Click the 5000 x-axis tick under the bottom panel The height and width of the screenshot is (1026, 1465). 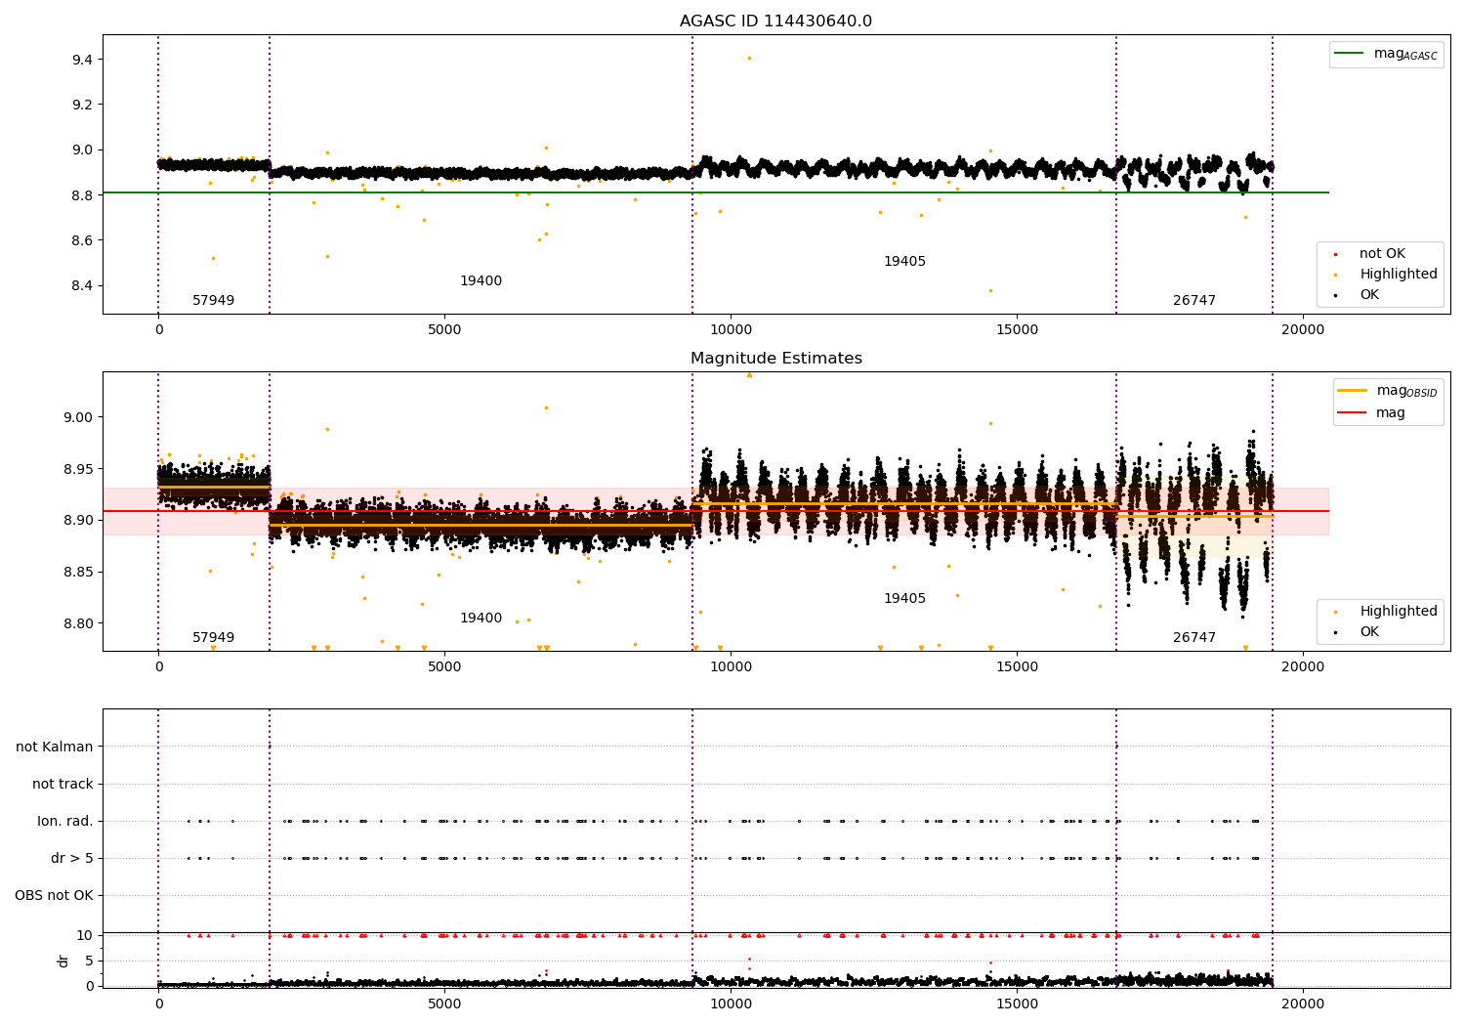(x=444, y=1005)
